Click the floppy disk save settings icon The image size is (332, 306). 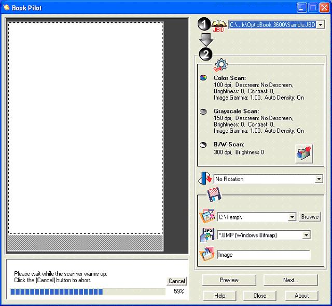point(214,194)
